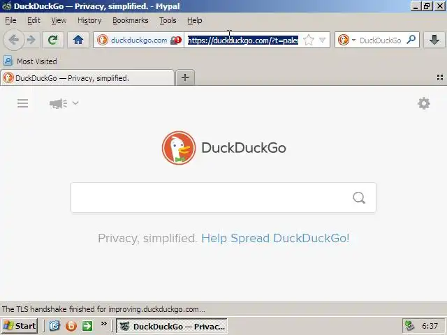Bookmark this page with the star
Screen dimensions: 447x335
(x=309, y=40)
